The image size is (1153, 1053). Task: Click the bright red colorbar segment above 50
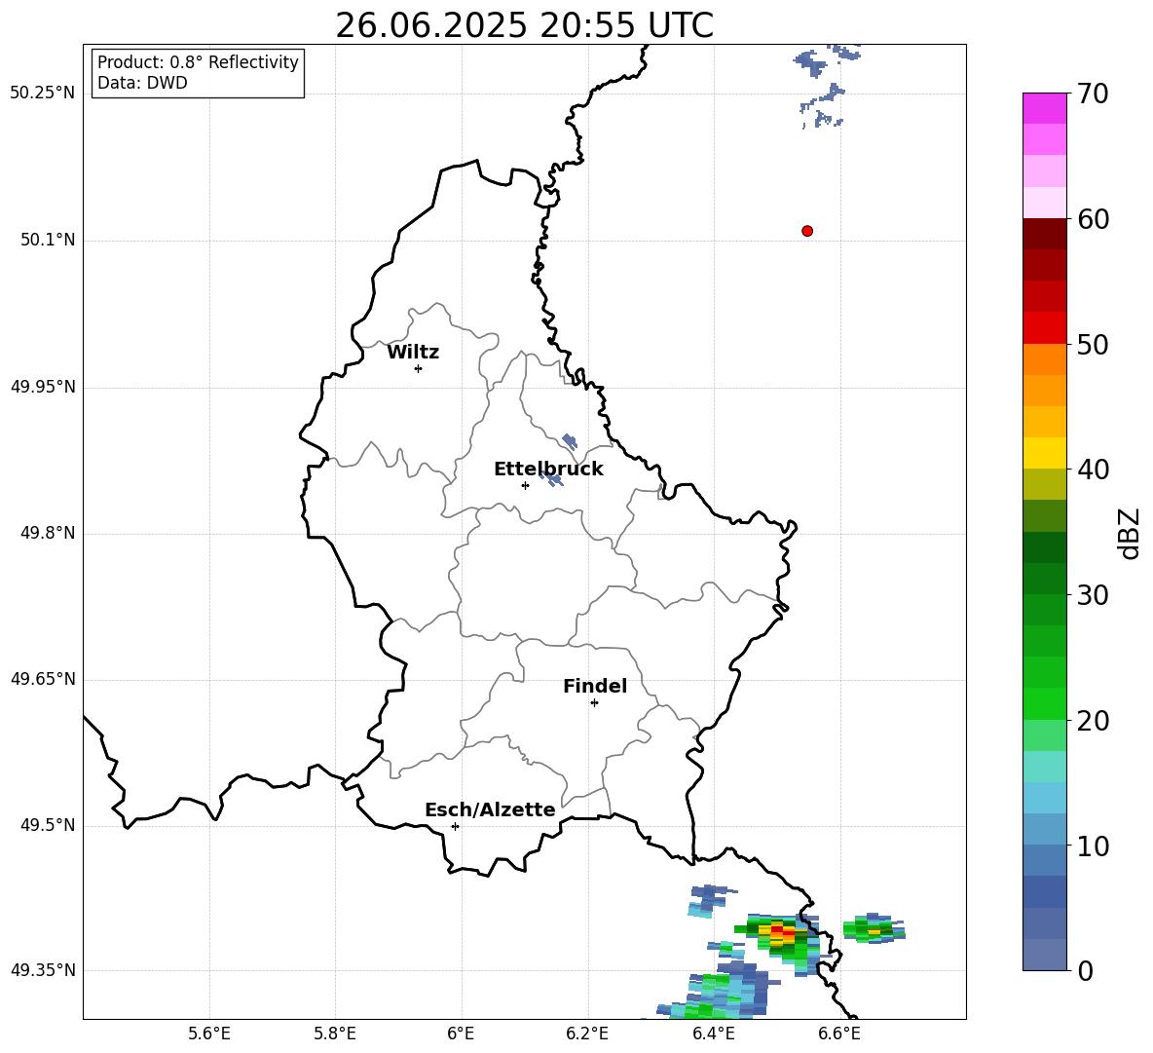[1044, 328]
